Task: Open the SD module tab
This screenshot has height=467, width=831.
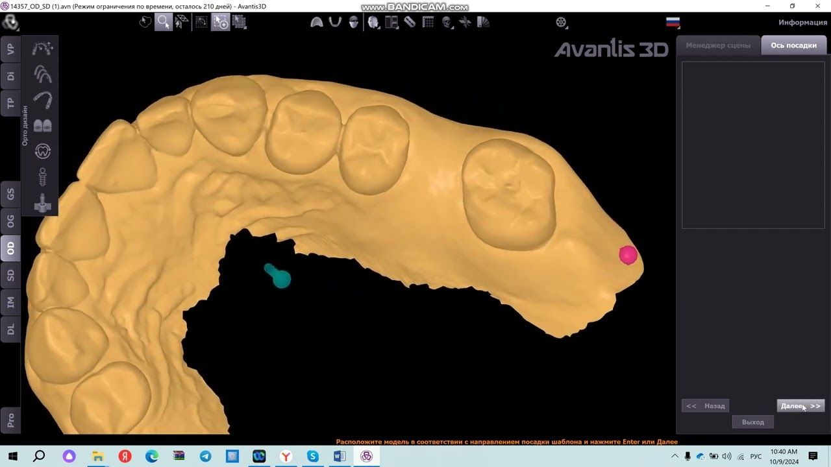Action: pyautogui.click(x=10, y=275)
